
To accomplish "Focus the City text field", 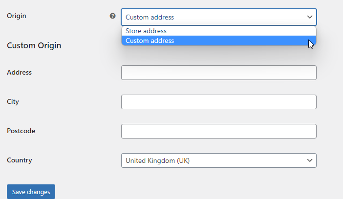I will pyautogui.click(x=219, y=102).
